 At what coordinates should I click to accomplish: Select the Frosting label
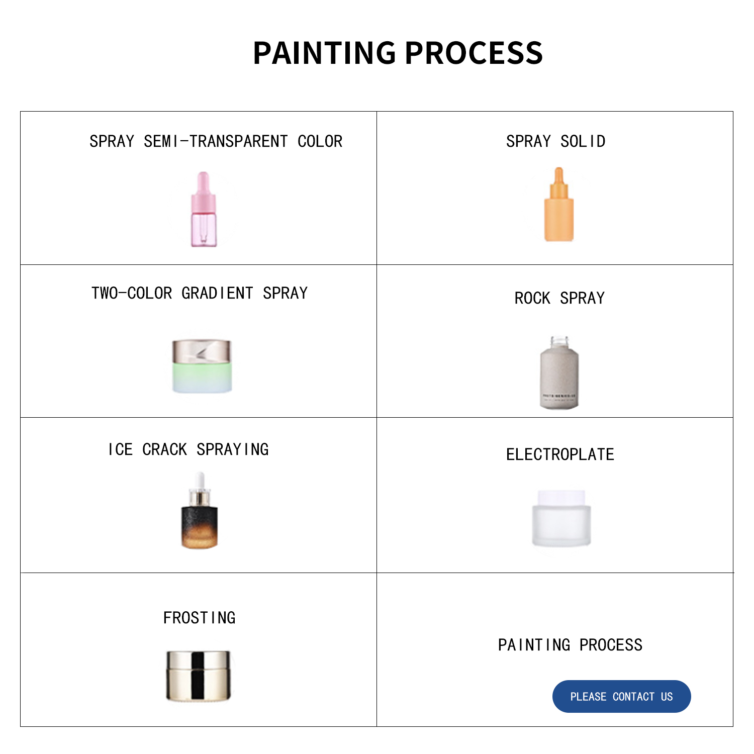click(x=200, y=618)
